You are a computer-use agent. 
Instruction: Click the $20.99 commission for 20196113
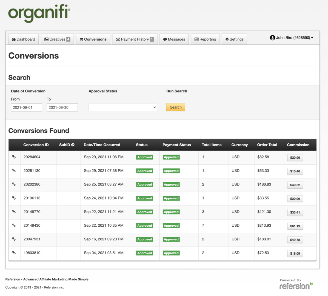(295, 199)
